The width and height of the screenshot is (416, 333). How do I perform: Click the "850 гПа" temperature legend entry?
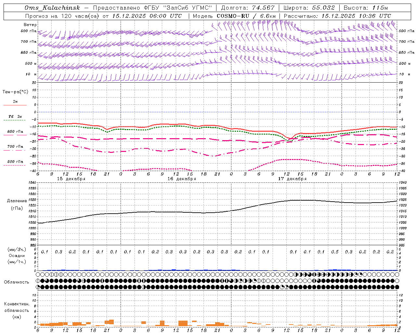15,132
